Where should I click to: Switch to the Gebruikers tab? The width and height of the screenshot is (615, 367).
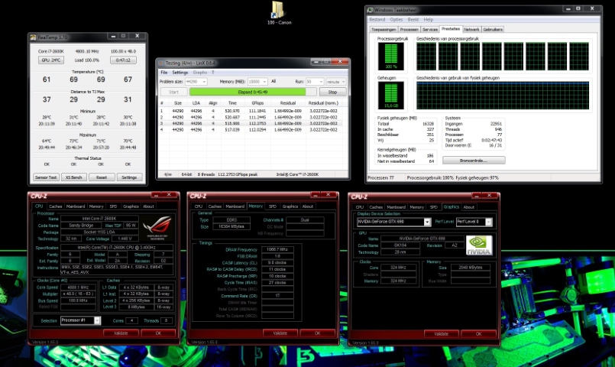493,30
